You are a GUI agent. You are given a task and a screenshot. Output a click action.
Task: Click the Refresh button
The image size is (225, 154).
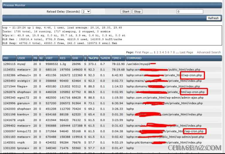[213, 18]
